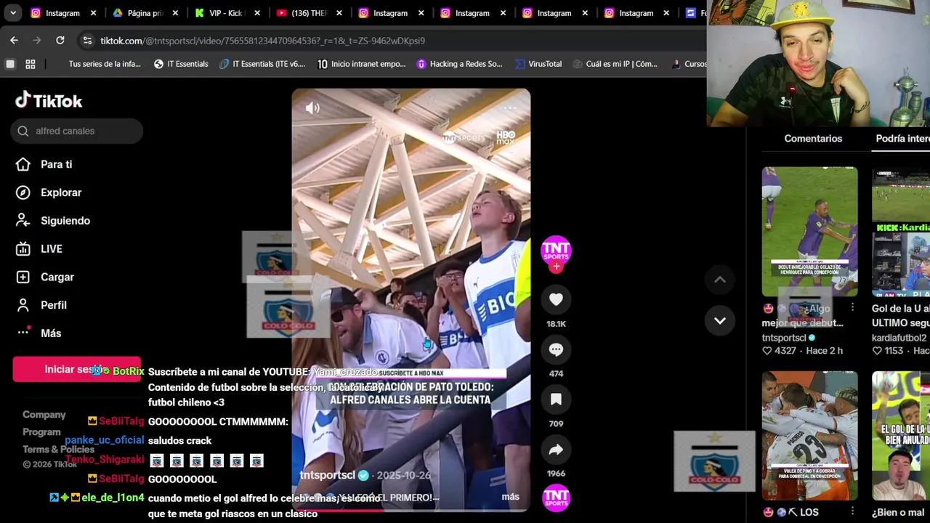Open the volea de Pino video thumbnail

click(x=809, y=436)
